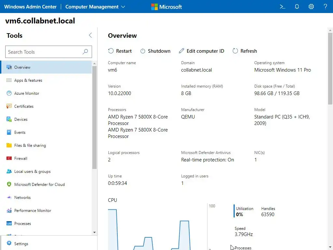Click Edit computer ID

201,51
